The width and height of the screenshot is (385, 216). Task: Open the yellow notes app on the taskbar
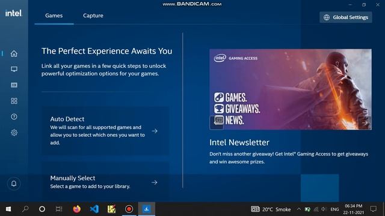click(x=111, y=209)
